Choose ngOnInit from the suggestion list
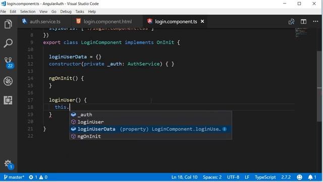This screenshot has height=182, width=323. (151, 136)
